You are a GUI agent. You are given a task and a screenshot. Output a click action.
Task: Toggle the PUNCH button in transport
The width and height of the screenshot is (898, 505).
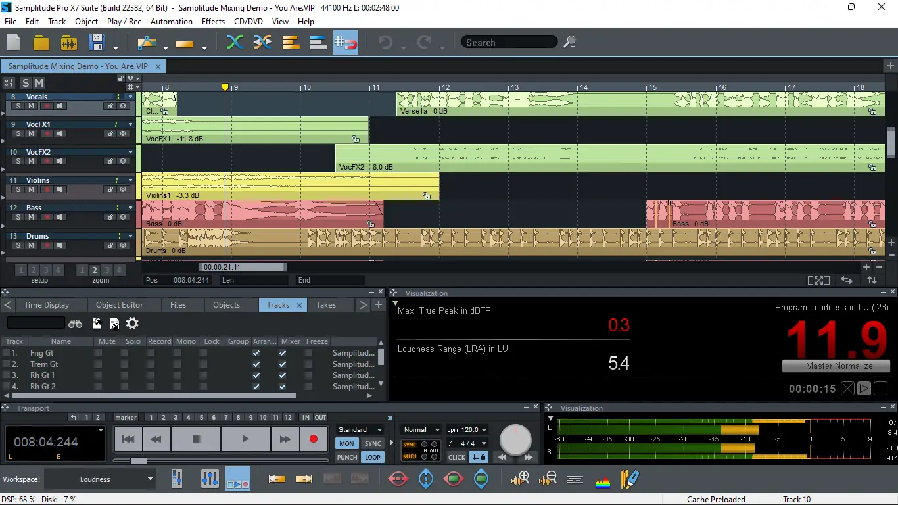click(x=347, y=457)
